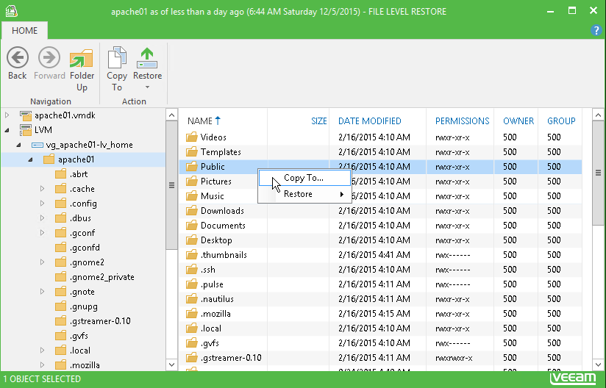Select vg_apache01-lv_home volume icon
Image resolution: width=606 pixels, height=388 pixels.
[37, 145]
